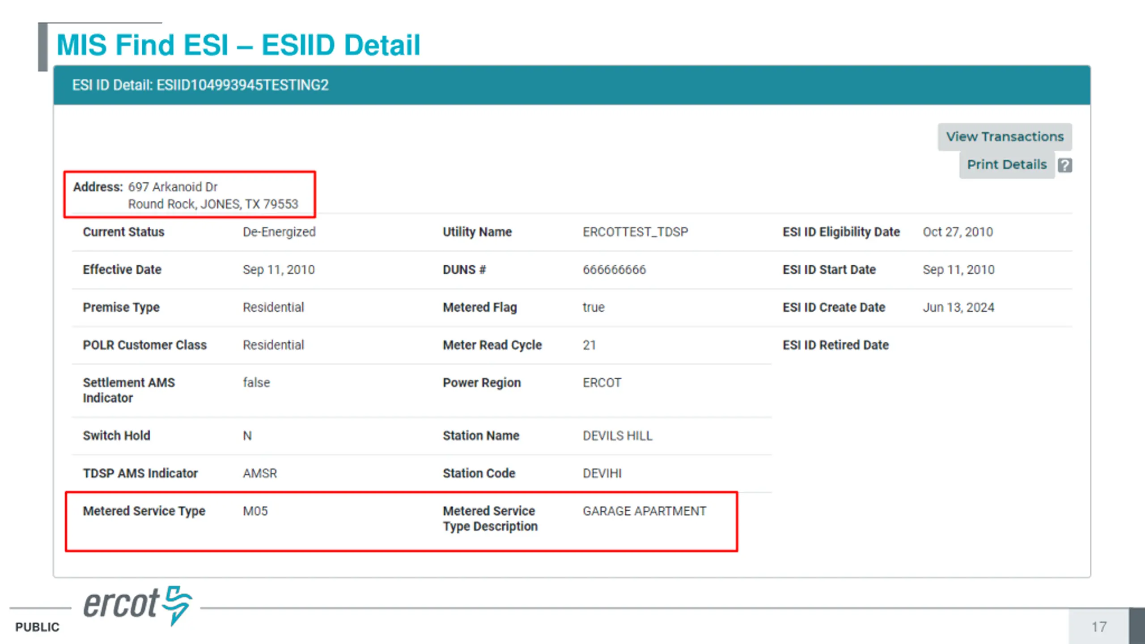Click the ESI ID Retired Date label
This screenshot has height=644, width=1145.
coord(835,345)
